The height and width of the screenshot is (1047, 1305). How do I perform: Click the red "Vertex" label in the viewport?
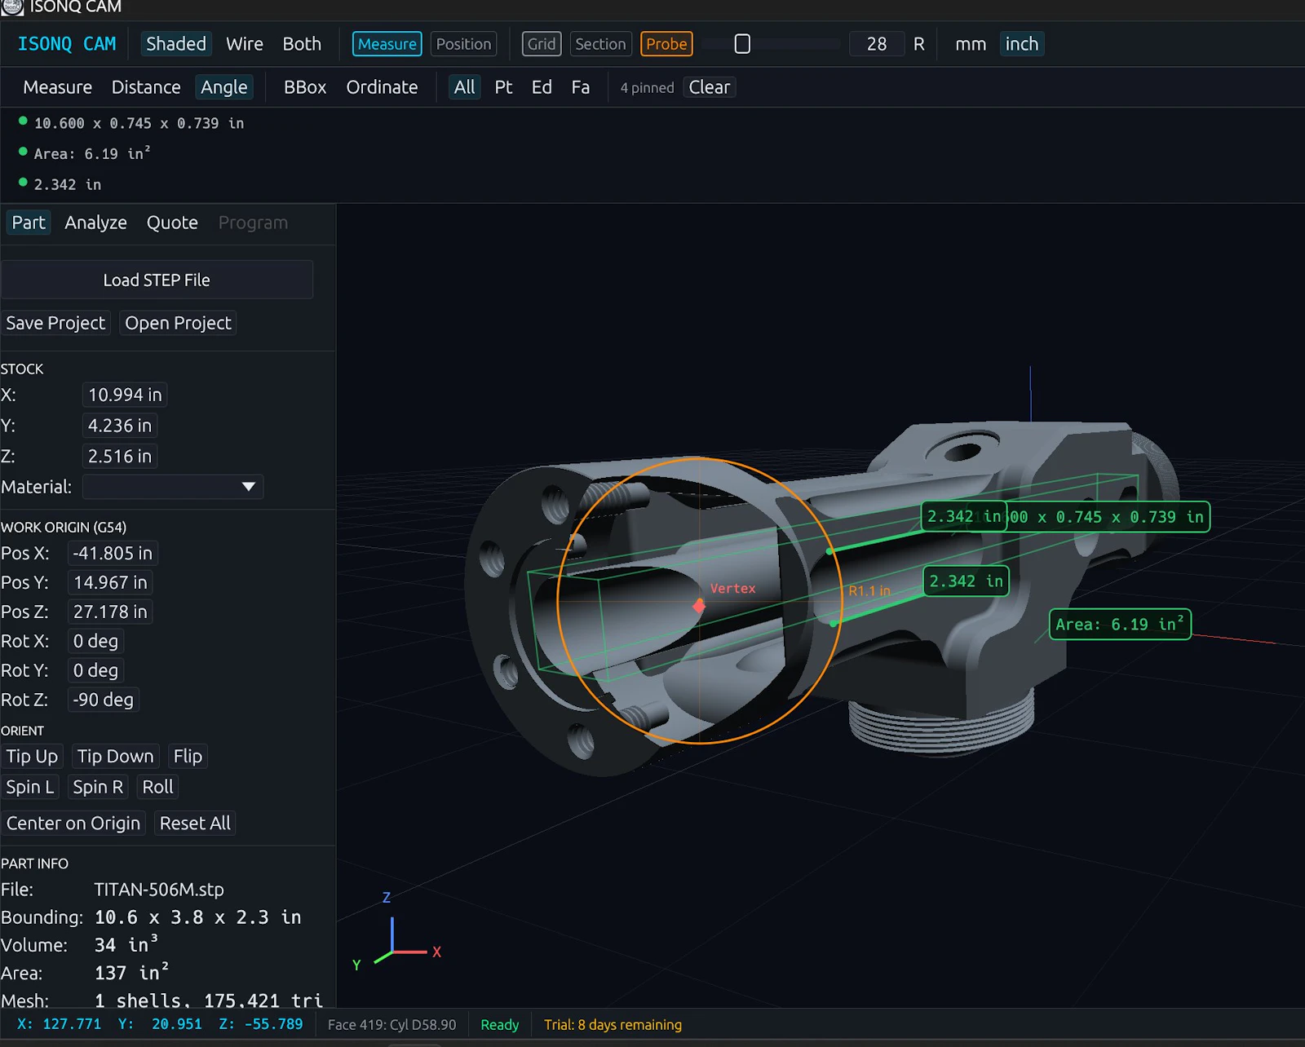(732, 588)
